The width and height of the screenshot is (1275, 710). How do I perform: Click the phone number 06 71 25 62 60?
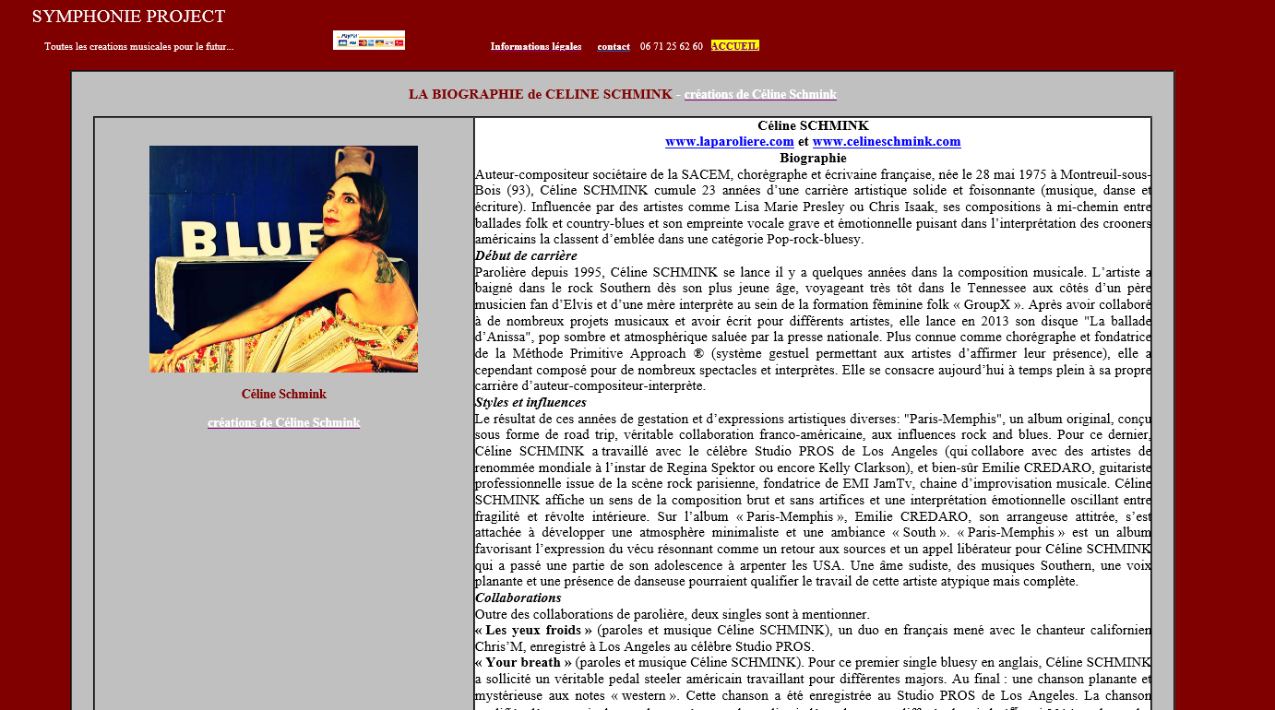671,46
